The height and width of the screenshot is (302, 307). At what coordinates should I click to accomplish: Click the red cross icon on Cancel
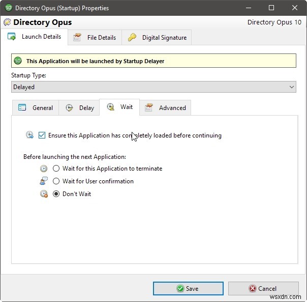tap(253, 288)
